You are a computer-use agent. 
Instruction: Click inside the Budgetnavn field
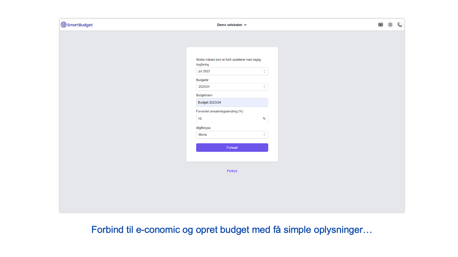[x=232, y=102]
